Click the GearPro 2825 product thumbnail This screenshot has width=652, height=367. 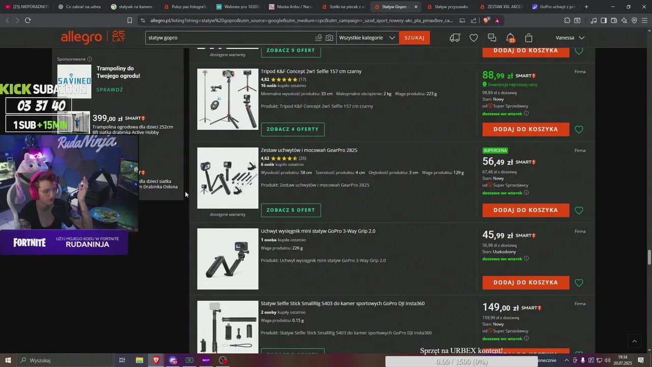click(x=228, y=178)
